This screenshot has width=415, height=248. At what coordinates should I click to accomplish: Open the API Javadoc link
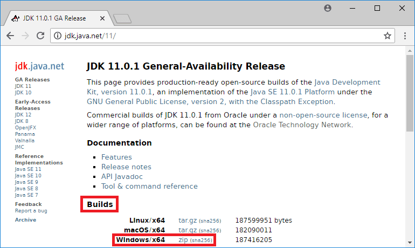point(122,176)
